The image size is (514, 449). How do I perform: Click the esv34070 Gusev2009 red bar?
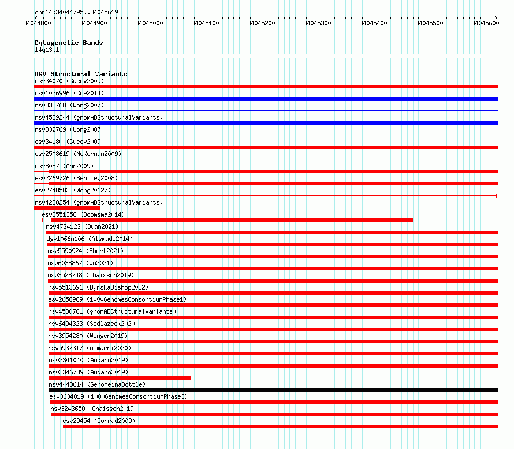point(266,87)
